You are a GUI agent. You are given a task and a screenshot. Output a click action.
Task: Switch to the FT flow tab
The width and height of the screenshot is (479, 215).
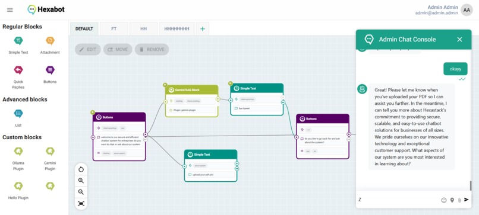(x=114, y=29)
